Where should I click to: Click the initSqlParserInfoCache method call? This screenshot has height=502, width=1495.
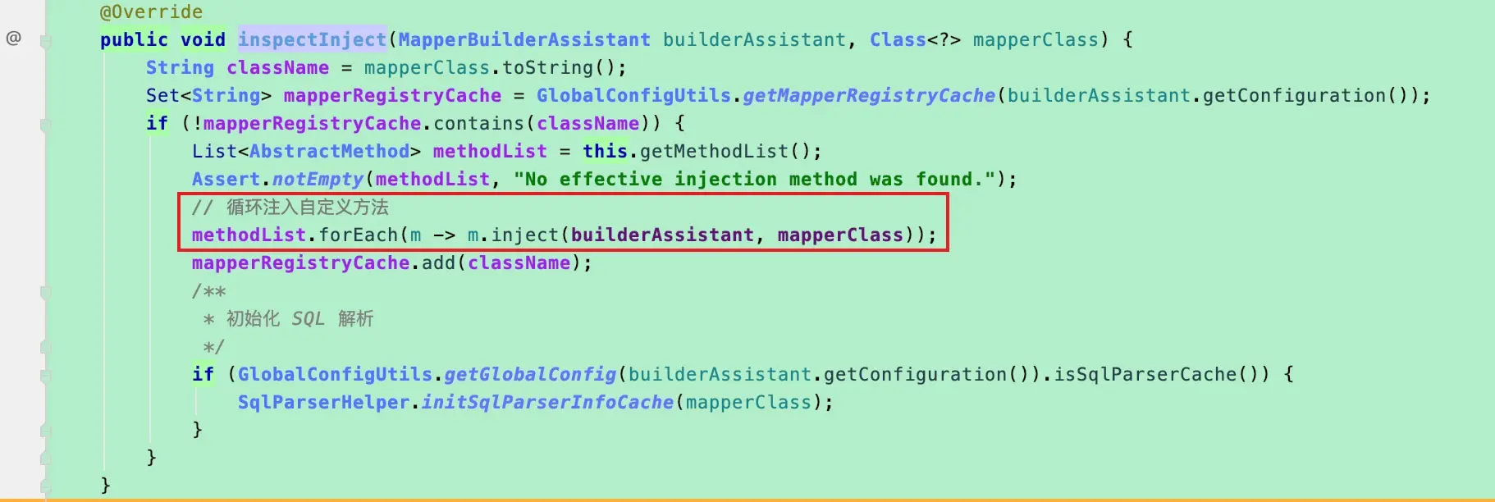point(547,402)
